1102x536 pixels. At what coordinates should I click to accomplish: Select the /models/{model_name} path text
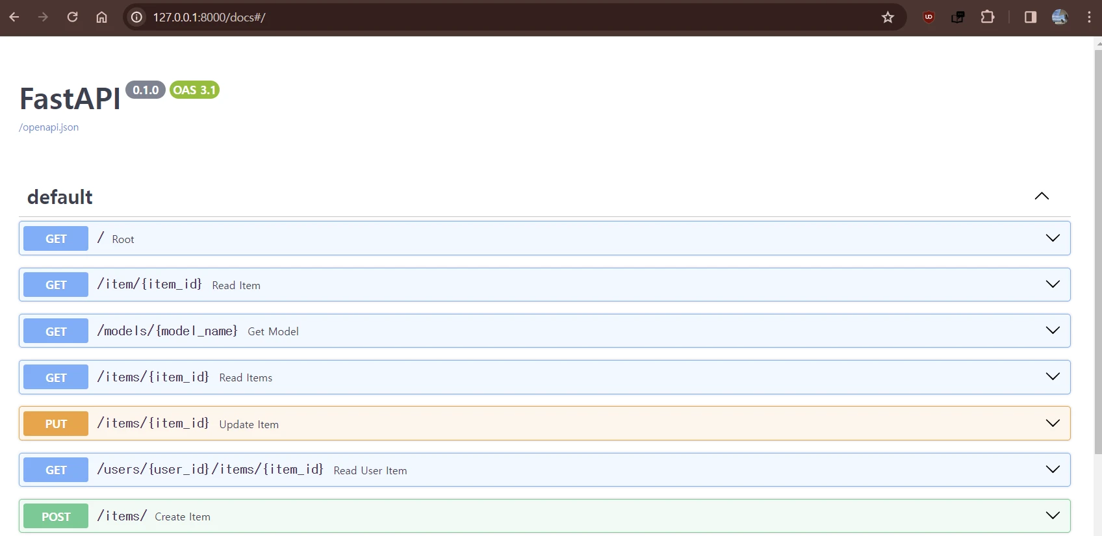[168, 331]
